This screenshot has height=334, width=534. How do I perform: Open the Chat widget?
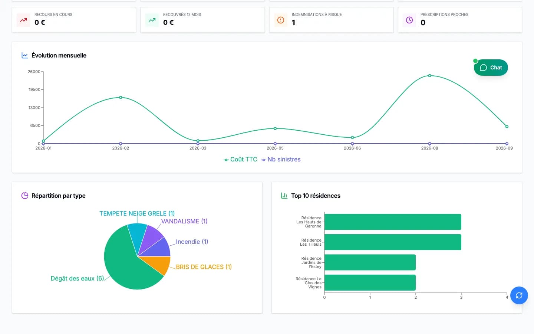pos(491,68)
